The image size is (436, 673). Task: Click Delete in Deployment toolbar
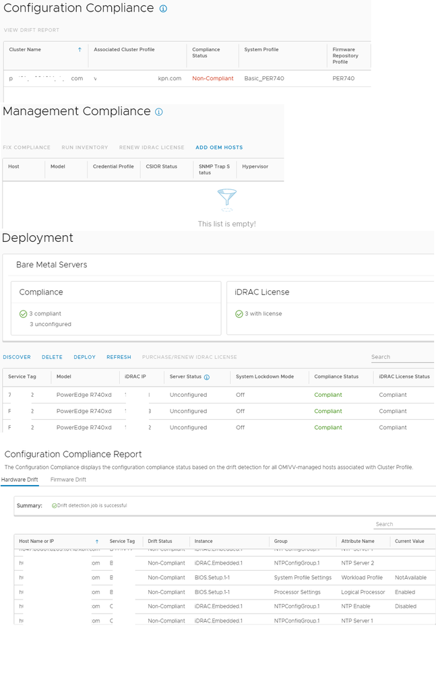[52, 357]
